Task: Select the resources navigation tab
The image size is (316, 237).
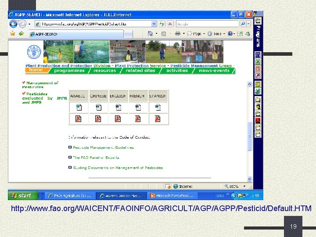Action: point(105,71)
